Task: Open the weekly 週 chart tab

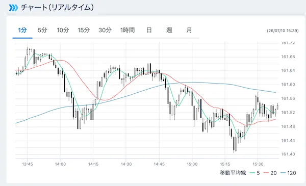Action: tap(169, 30)
